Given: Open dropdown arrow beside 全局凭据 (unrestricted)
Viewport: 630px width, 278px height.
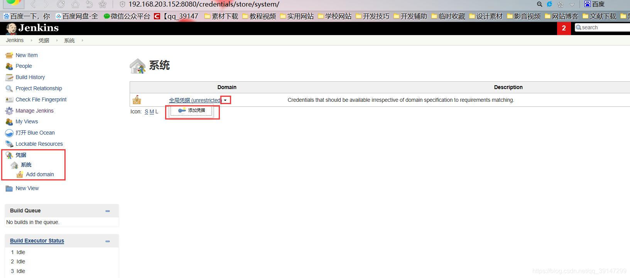Looking at the screenshot, I should [x=225, y=100].
